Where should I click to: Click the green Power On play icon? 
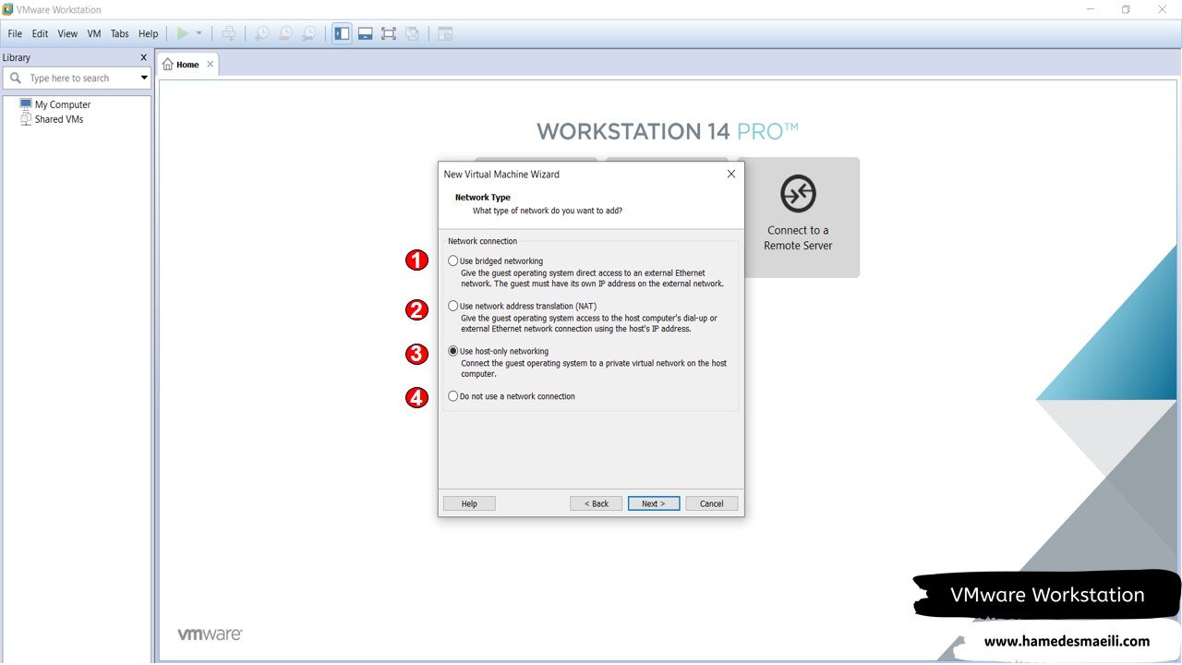point(183,33)
